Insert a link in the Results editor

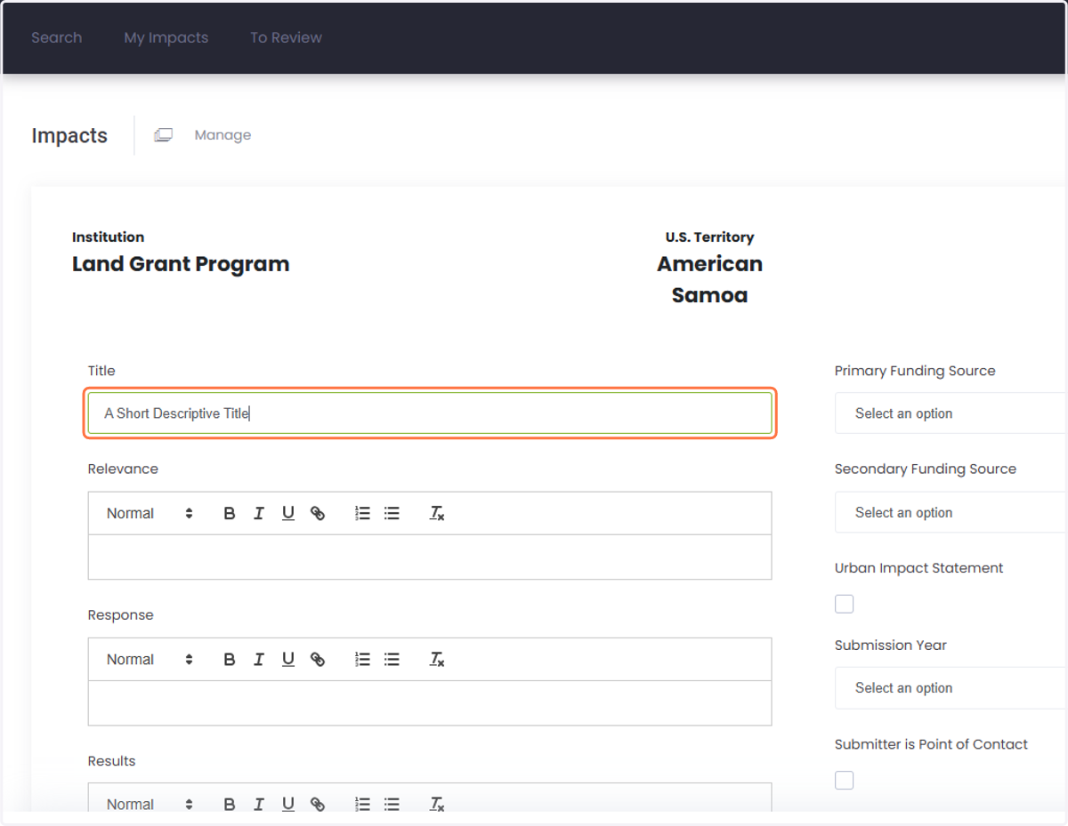click(318, 804)
